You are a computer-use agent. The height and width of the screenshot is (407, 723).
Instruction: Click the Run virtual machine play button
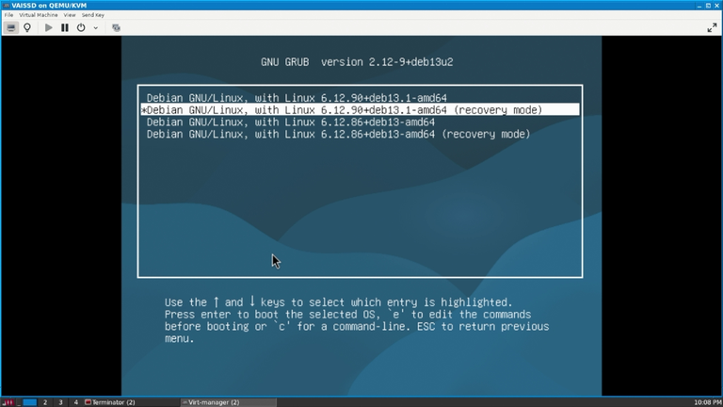(48, 27)
